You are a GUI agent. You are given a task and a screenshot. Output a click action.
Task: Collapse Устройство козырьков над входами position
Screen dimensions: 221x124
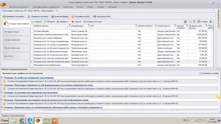2,77
